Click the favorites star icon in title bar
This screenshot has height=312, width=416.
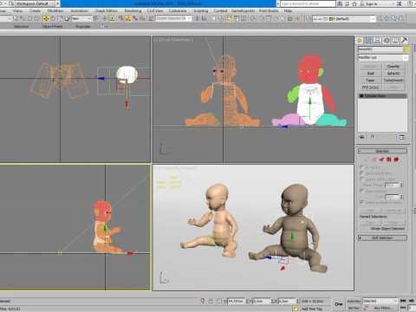tap(354, 3)
